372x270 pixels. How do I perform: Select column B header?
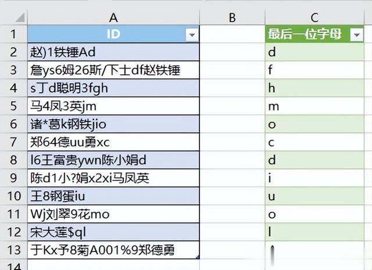(232, 17)
